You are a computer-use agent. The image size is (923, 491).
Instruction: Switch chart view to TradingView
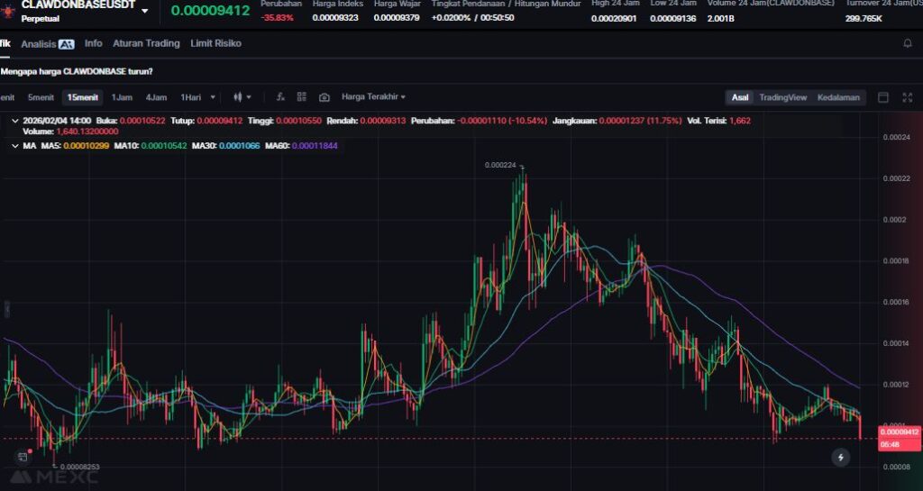[x=782, y=97]
